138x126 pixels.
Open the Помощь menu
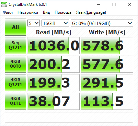pos(63,12)
